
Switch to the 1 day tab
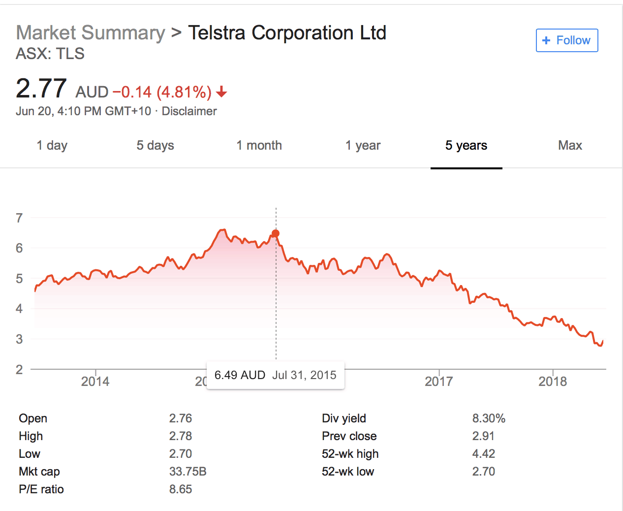(x=52, y=146)
